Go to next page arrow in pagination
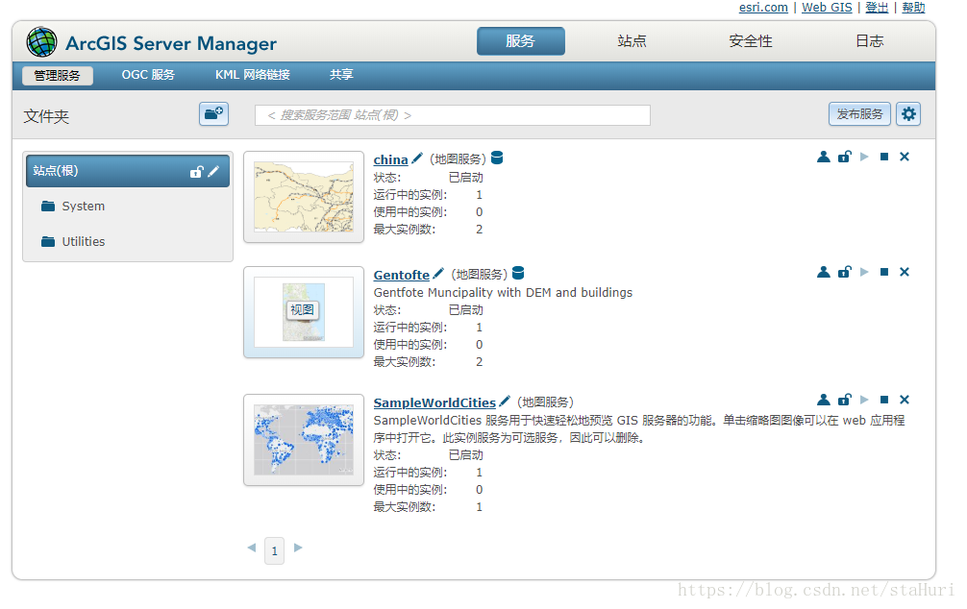The width and height of the screenshot is (967, 609). (298, 548)
